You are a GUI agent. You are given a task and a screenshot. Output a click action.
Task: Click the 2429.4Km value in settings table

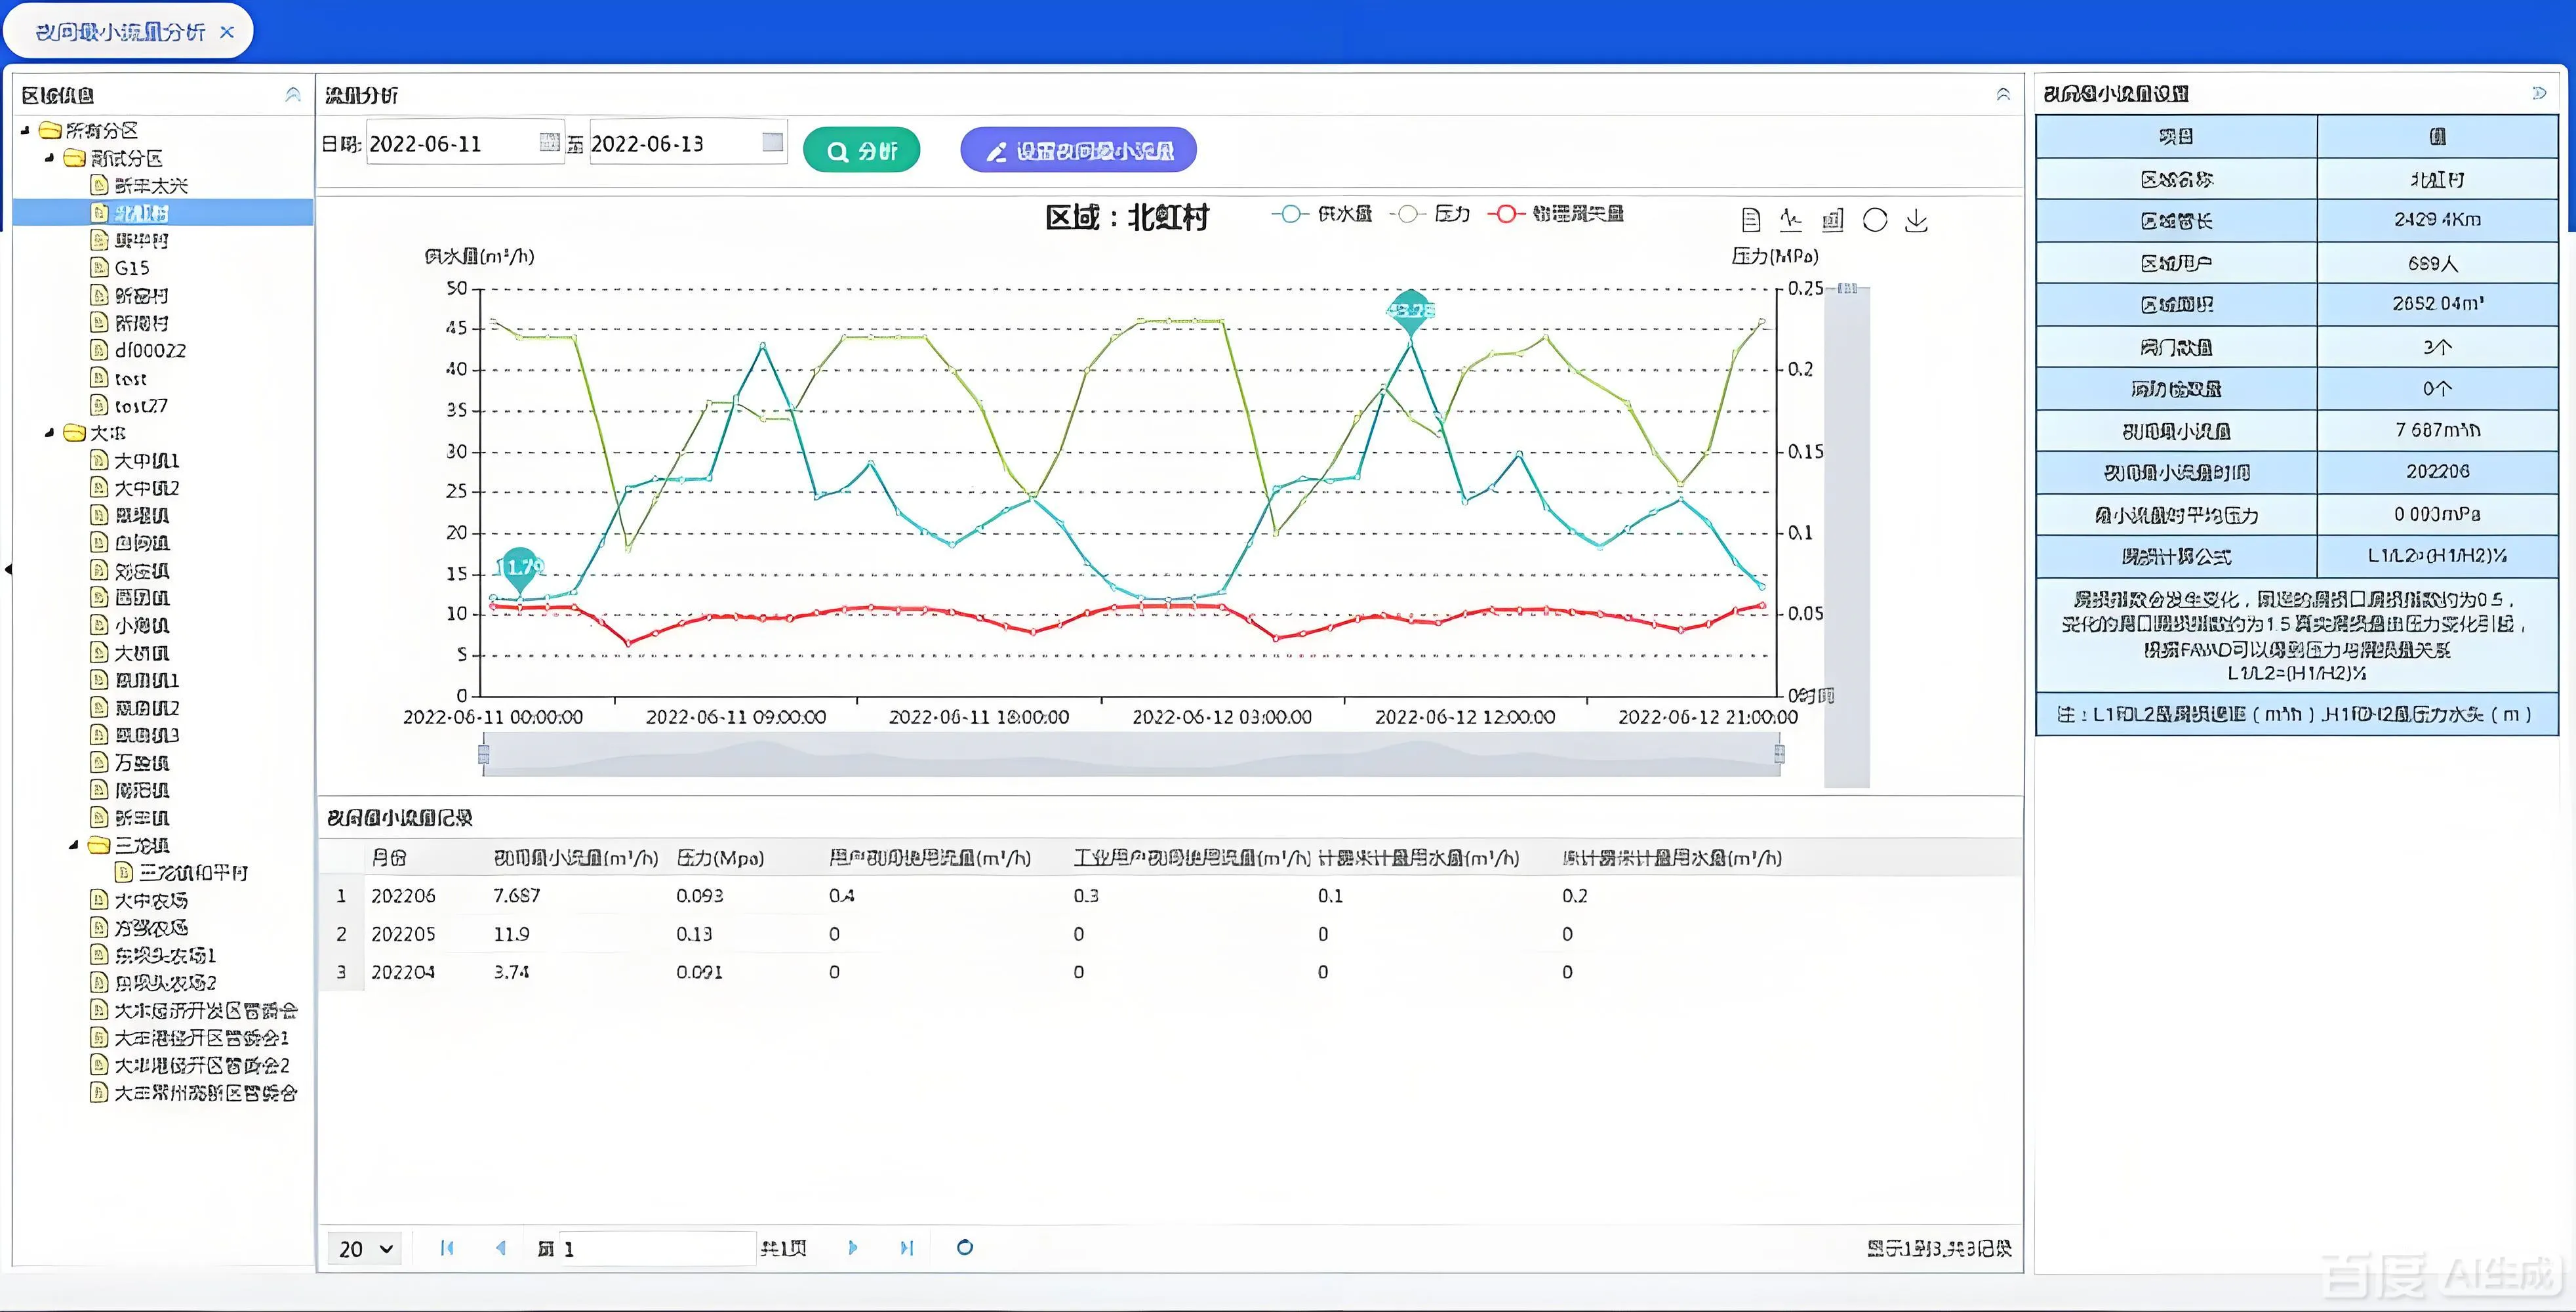2437,220
